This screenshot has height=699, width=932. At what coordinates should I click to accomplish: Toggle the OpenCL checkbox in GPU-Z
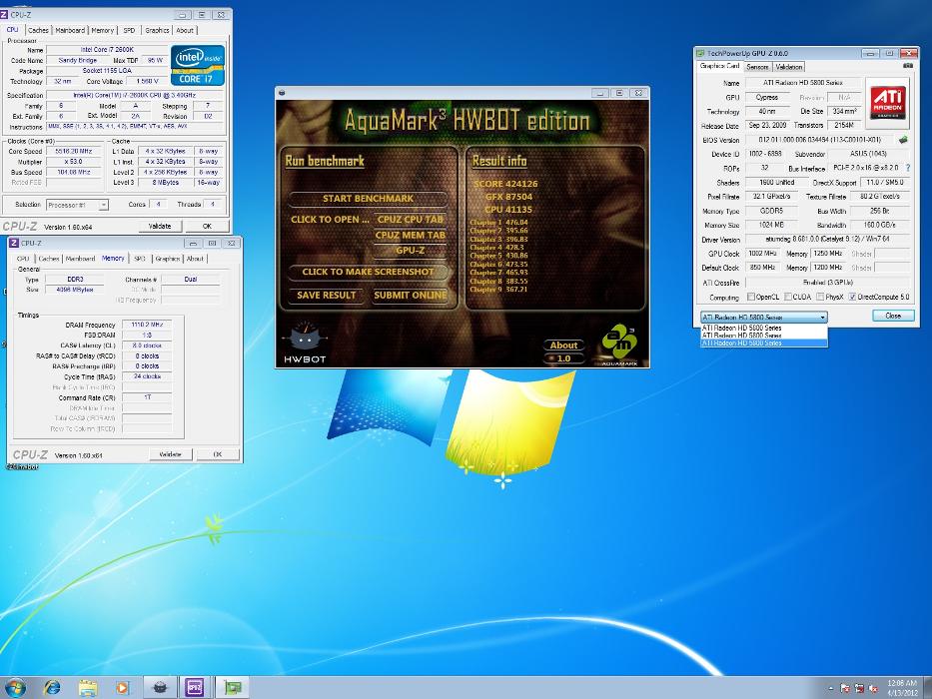(x=751, y=297)
